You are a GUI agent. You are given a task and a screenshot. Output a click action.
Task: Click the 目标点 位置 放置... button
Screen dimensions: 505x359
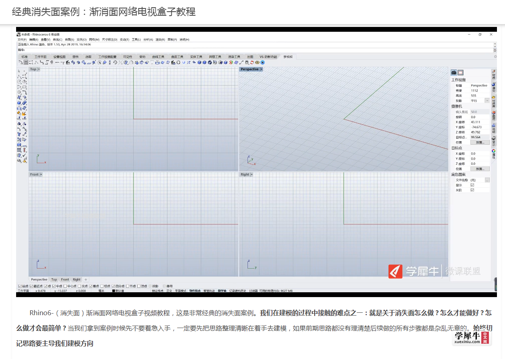tap(480, 169)
